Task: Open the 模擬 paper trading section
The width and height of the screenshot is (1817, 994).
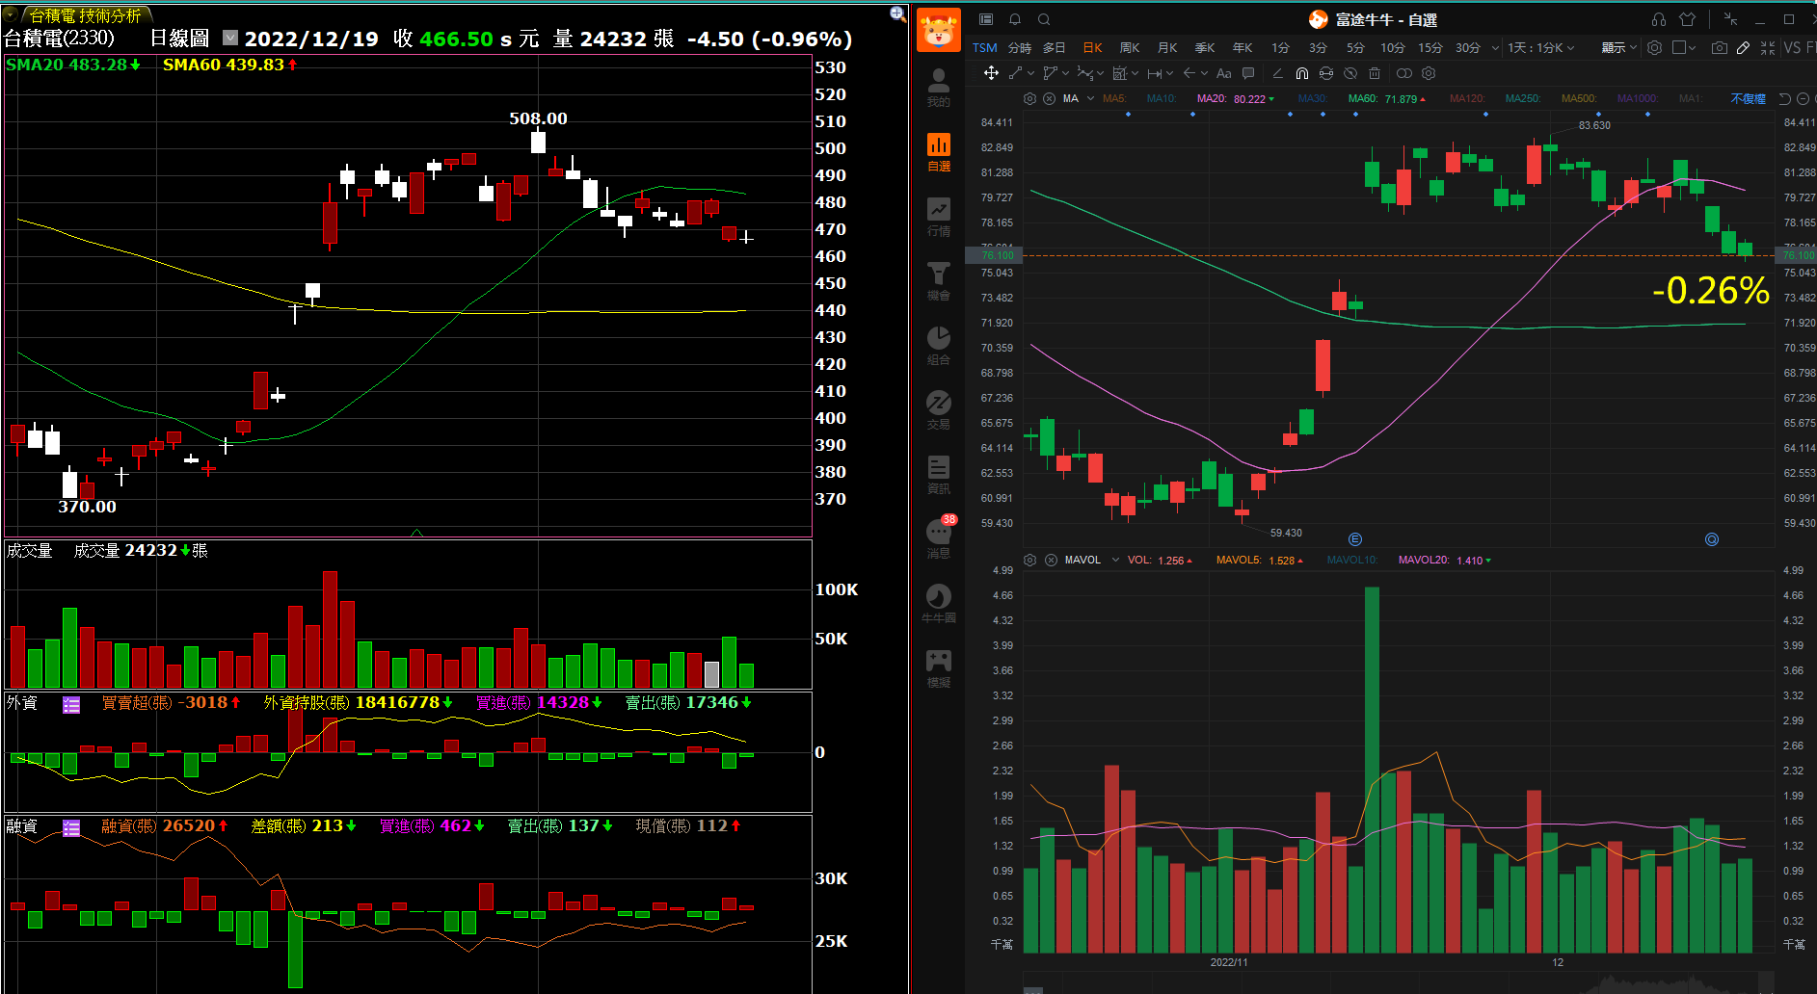Action: pyautogui.click(x=938, y=667)
